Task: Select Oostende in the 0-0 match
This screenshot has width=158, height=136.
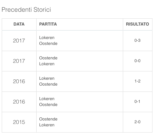Action: [x=48, y=58]
